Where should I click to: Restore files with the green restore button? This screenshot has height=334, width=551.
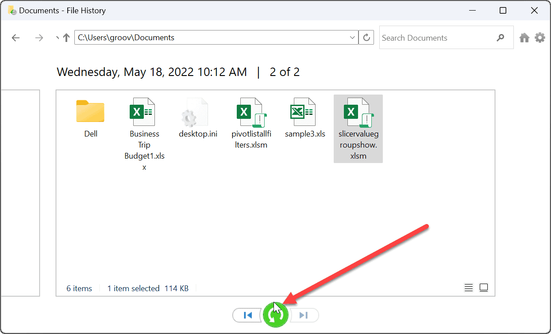[275, 315]
